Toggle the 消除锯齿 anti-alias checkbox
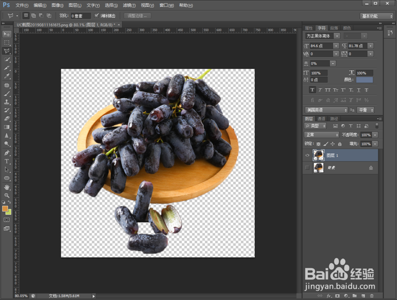397x300 pixels. click(96, 16)
